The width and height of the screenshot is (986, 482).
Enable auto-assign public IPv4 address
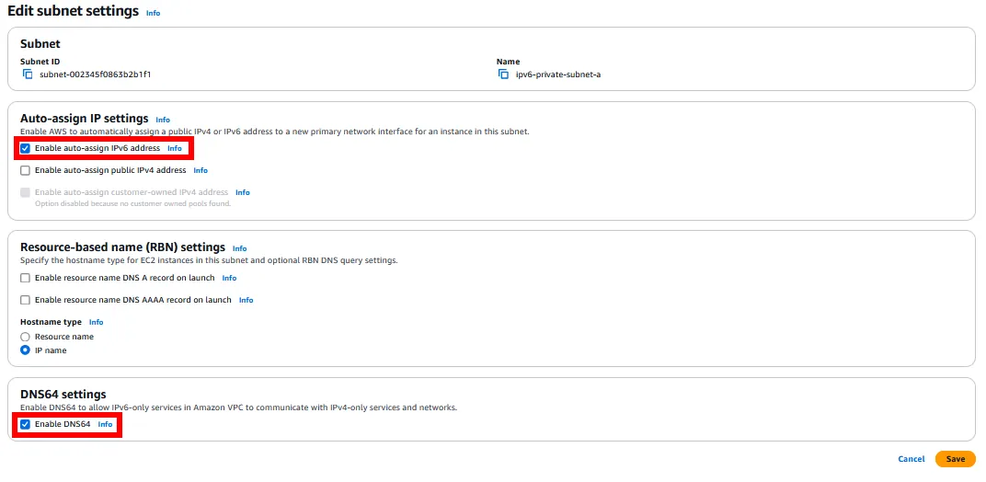pyautogui.click(x=26, y=170)
